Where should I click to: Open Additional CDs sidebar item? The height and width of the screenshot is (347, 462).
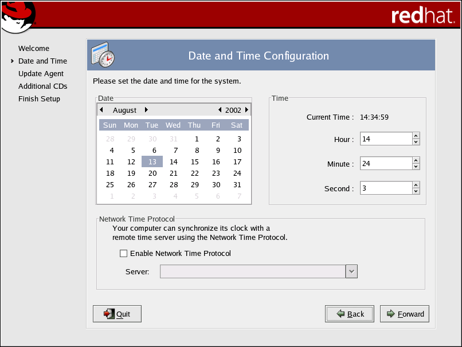point(42,86)
